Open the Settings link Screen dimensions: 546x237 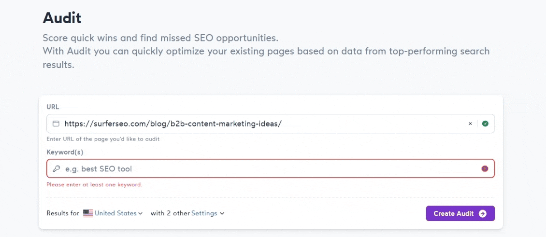pos(204,213)
